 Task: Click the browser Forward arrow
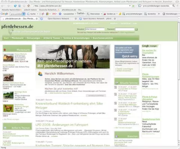point(9,6)
